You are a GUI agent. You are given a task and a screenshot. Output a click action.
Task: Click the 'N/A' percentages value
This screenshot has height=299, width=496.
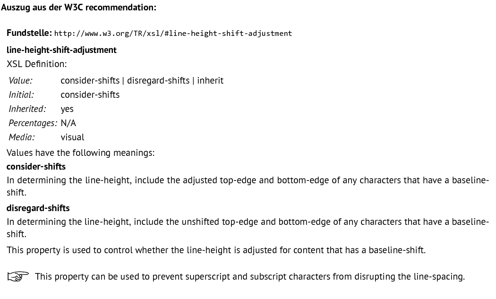click(x=68, y=123)
